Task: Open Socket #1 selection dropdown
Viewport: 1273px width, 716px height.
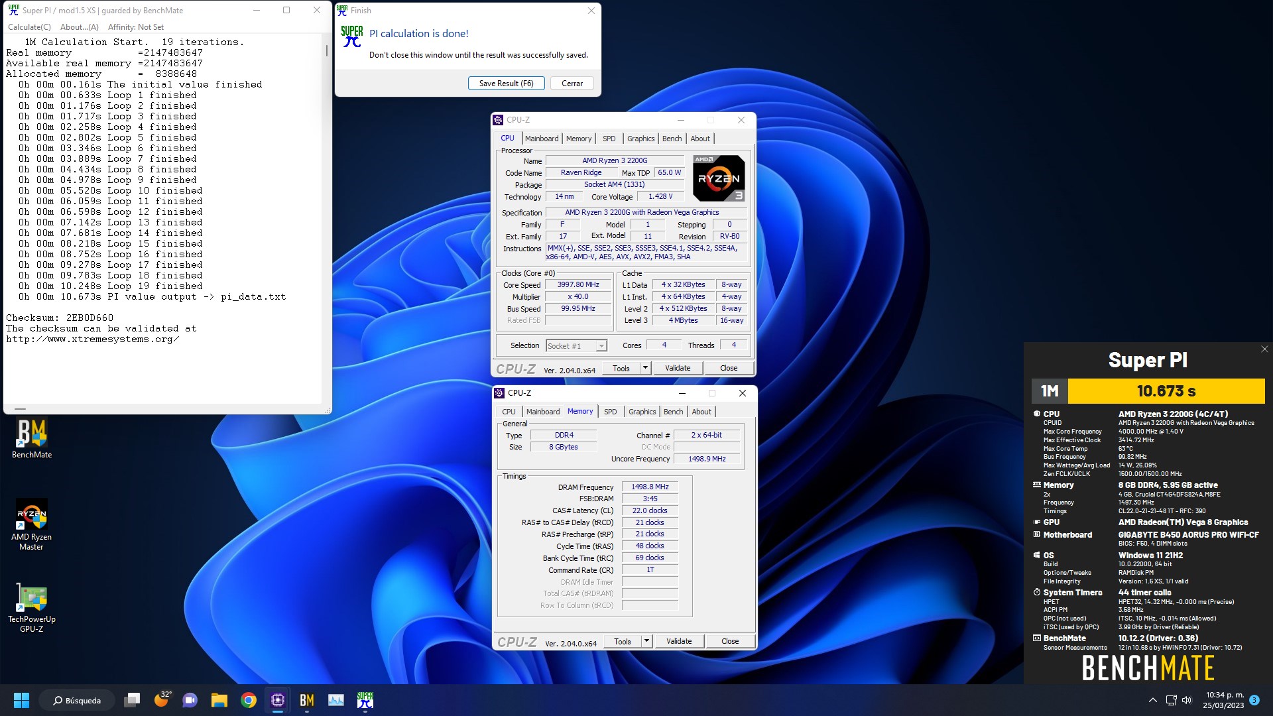Action: point(576,346)
